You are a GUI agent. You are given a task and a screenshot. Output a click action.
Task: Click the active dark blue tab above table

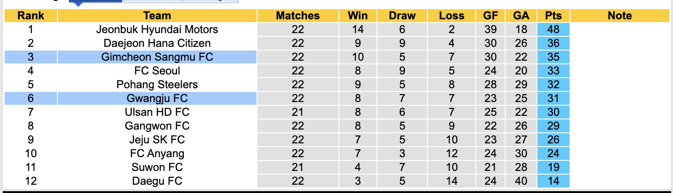(96, 1)
